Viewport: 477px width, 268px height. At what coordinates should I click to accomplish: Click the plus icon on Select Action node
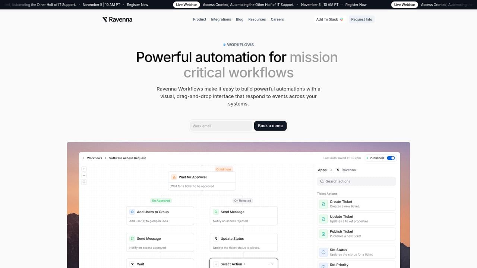click(216, 264)
